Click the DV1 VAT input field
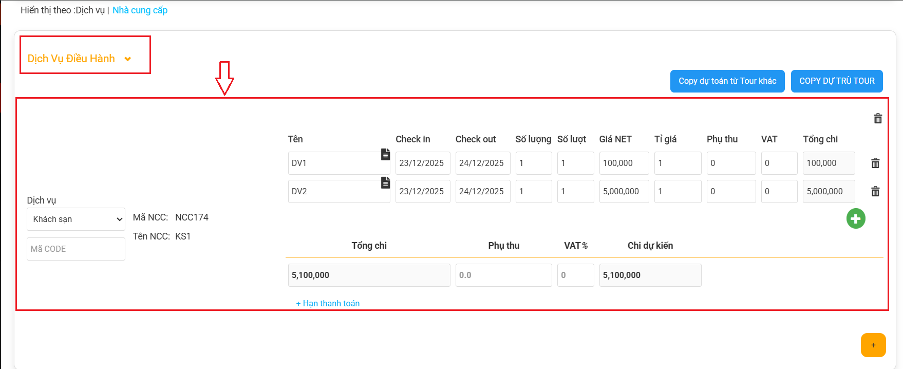 (x=779, y=163)
